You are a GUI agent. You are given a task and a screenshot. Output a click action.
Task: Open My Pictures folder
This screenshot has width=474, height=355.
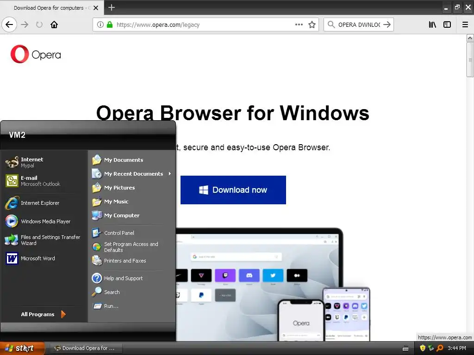pyautogui.click(x=132, y=188)
